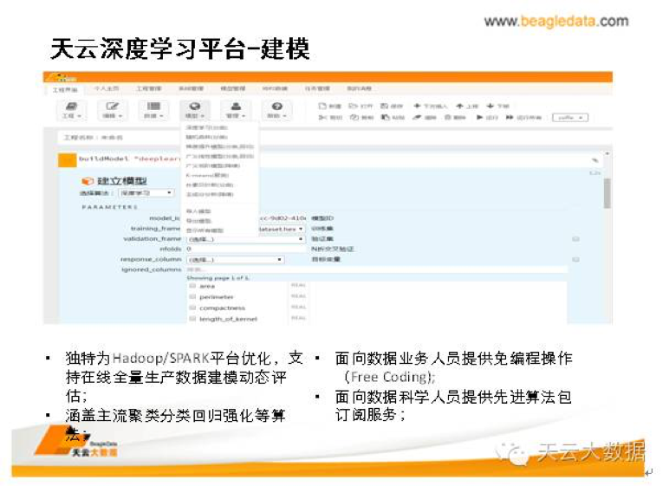Click the platform logo in the orange header
The image size is (669, 486).
click(x=62, y=77)
